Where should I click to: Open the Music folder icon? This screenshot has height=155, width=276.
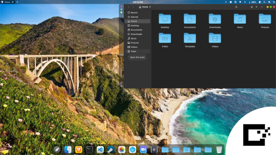[240, 19]
